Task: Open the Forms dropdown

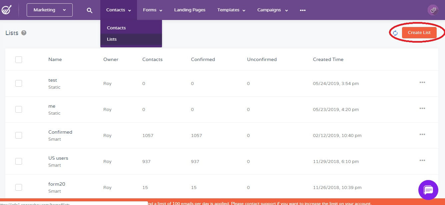Action: point(152,10)
